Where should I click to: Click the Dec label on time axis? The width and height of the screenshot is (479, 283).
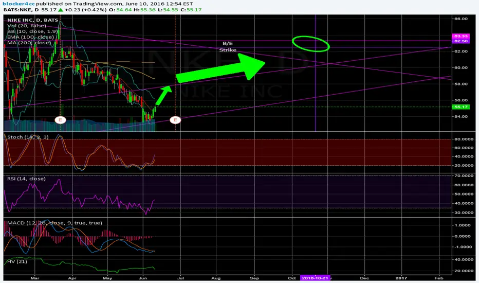click(x=364, y=278)
